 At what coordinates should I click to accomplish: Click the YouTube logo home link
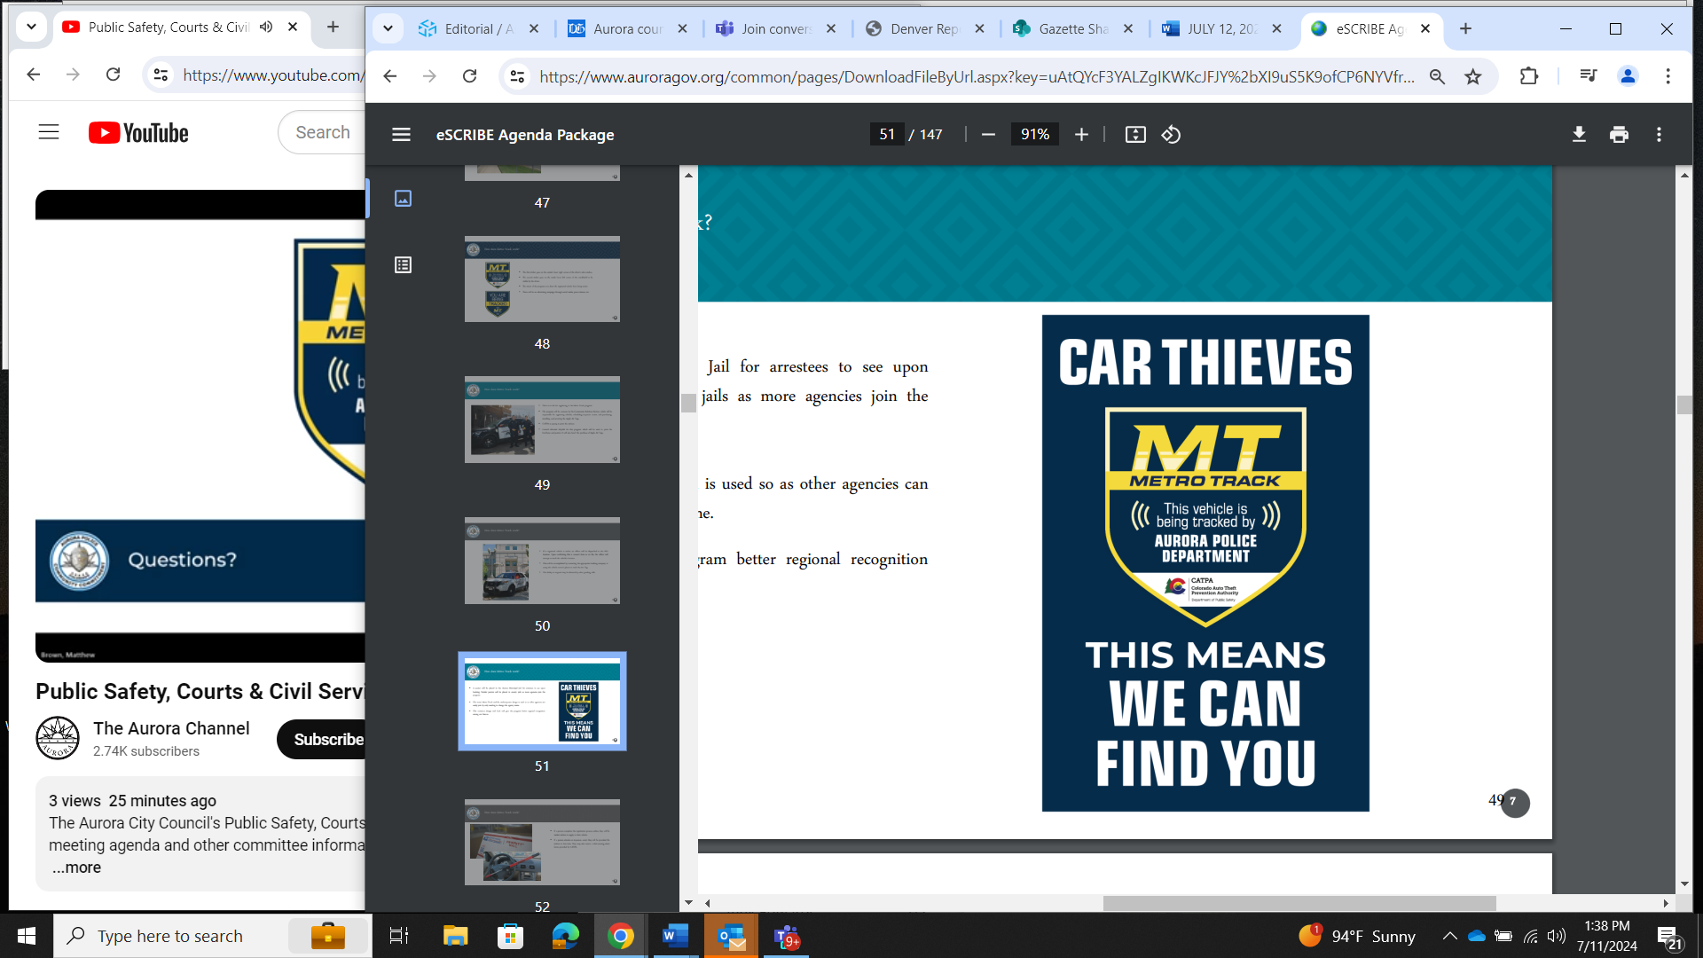pos(138,132)
